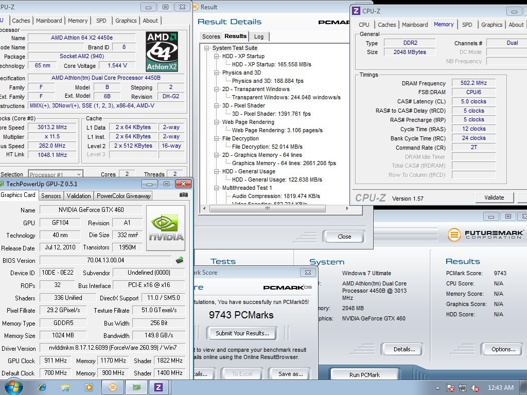527x395 pixels.
Task: Click the muted volume tray icon
Action: [475, 388]
